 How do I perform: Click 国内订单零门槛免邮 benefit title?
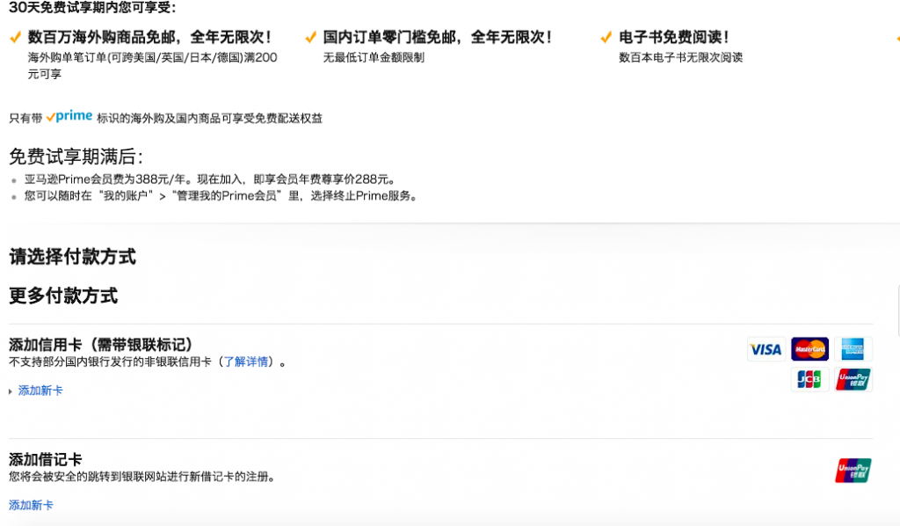(x=438, y=37)
